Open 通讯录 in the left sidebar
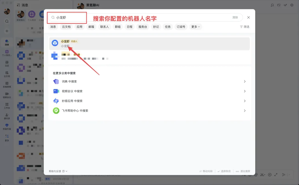This screenshot has width=299, height=185. click(x=7, y=116)
